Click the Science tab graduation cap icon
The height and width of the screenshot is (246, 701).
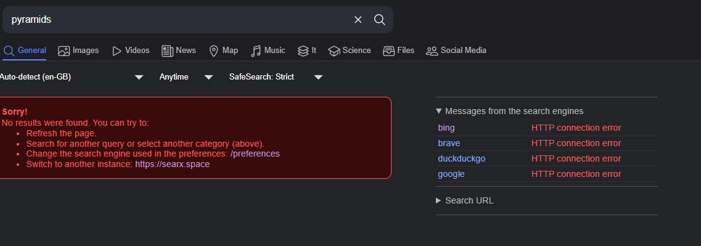[x=334, y=51]
